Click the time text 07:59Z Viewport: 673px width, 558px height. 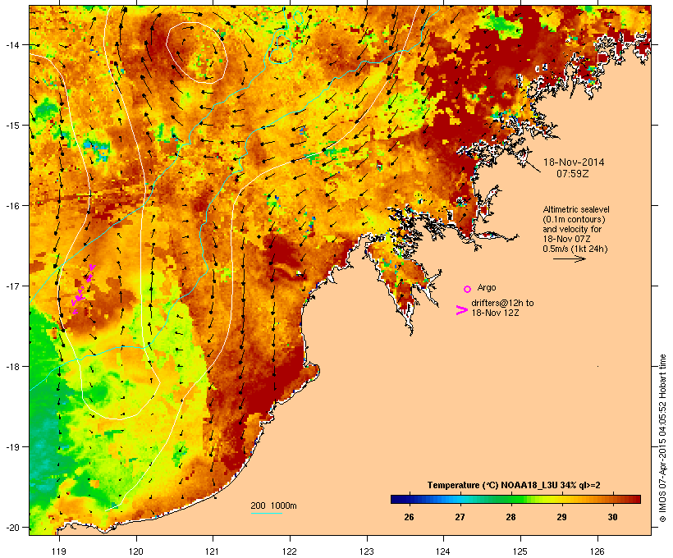coord(573,174)
